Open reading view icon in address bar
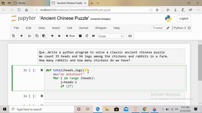Image resolution: width=202 pixels, height=113 pixels. coord(151,10)
